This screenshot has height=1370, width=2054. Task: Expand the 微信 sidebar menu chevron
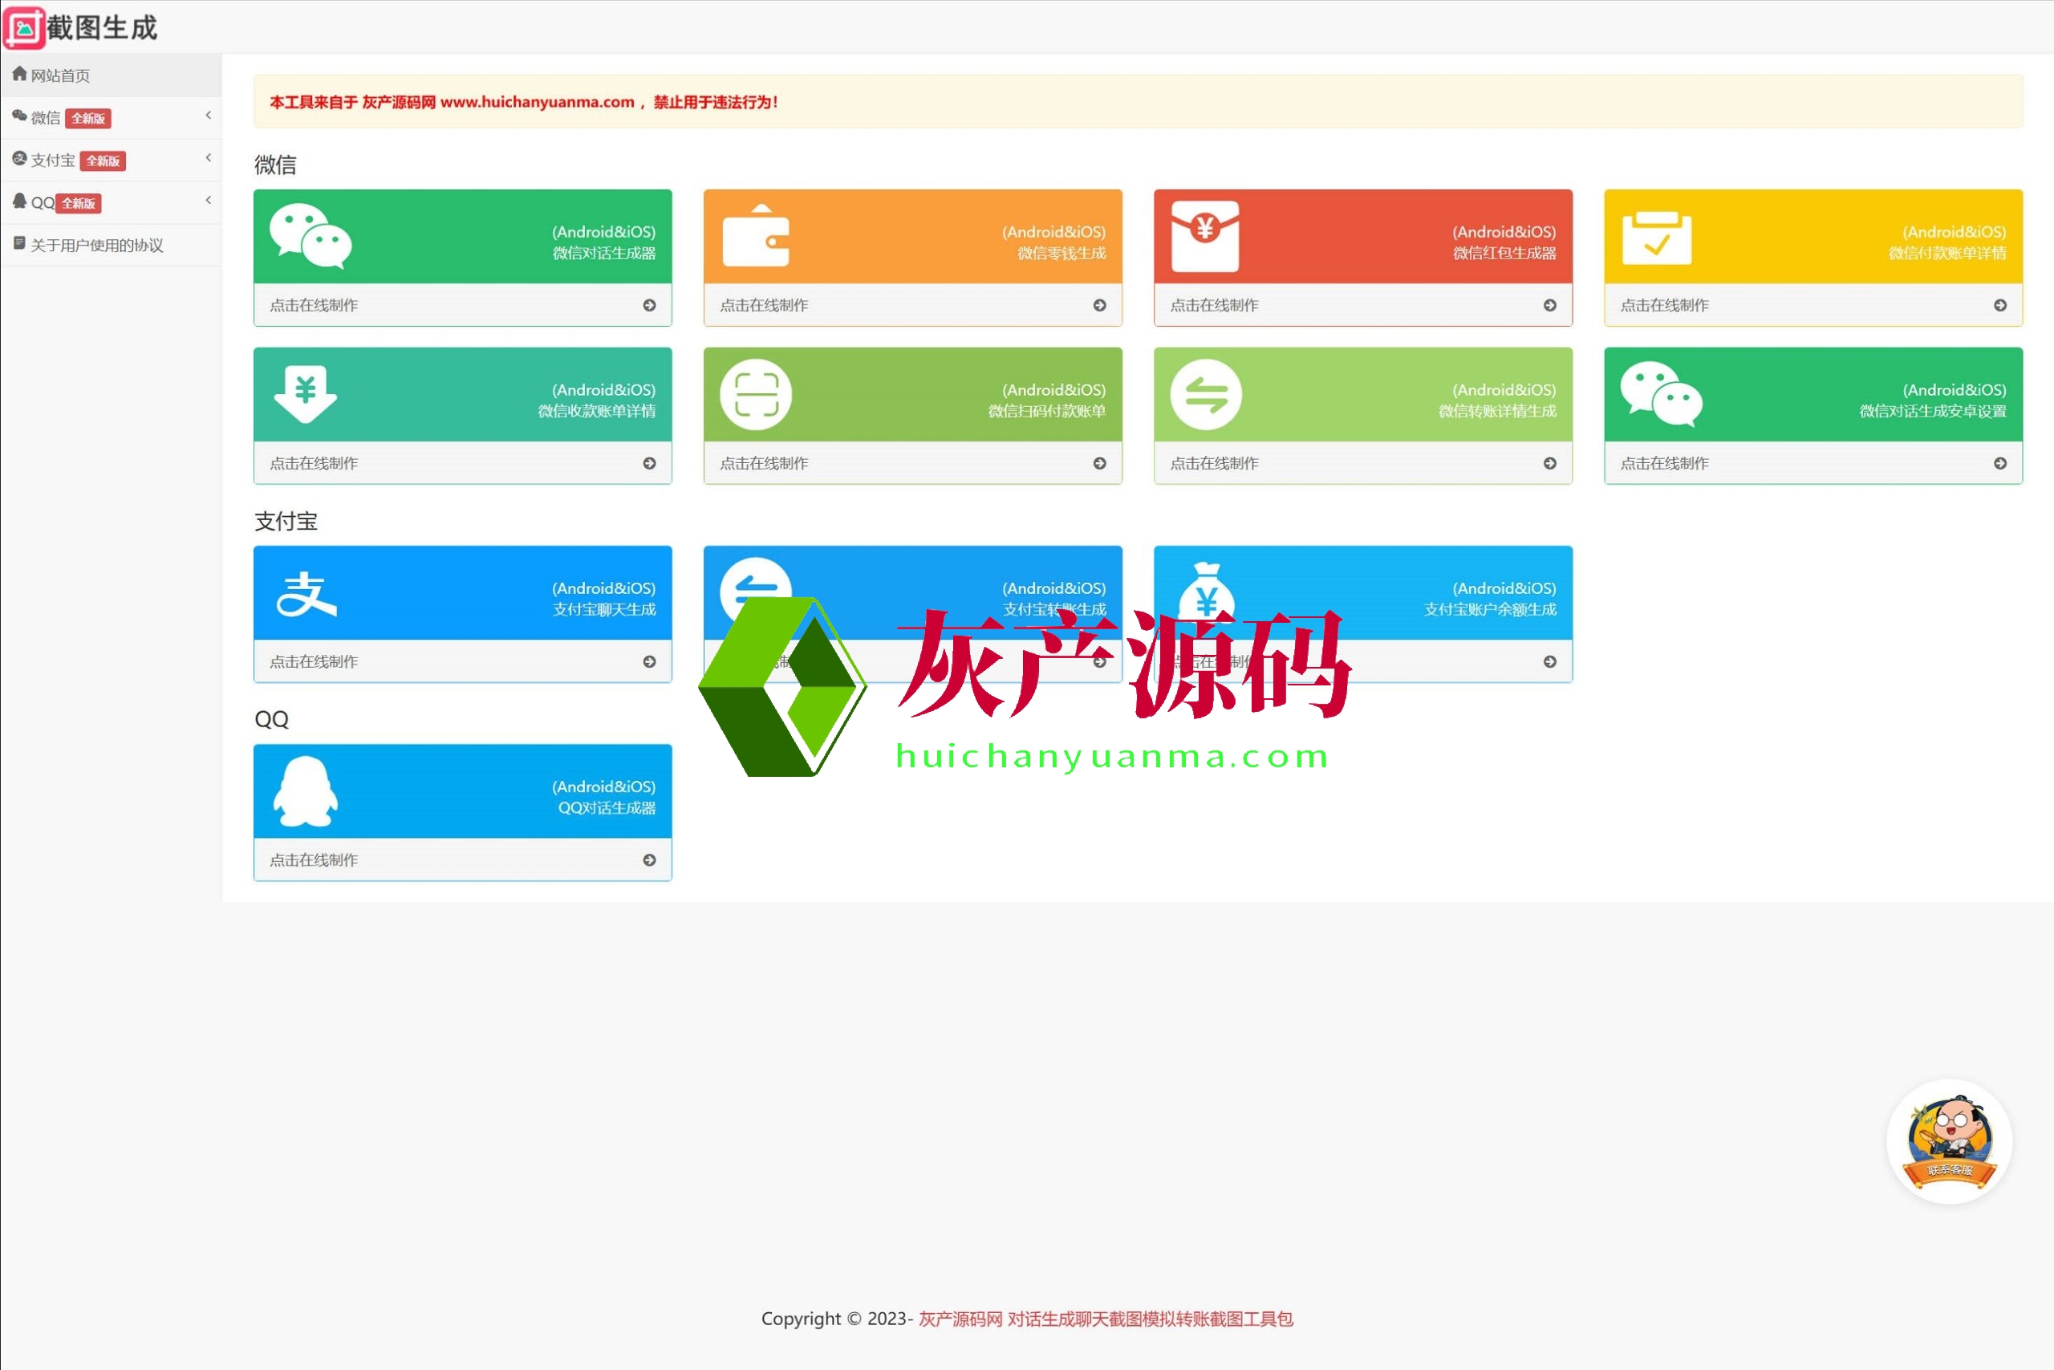[208, 116]
